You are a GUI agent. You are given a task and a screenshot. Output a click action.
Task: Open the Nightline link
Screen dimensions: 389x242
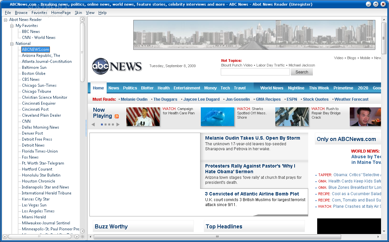(296, 88)
